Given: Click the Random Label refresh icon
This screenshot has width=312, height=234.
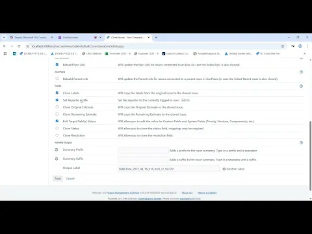Looking at the screenshot, I should (224, 169).
